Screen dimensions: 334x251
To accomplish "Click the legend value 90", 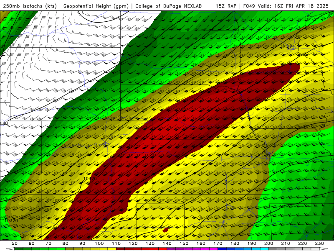I will point(82,243).
